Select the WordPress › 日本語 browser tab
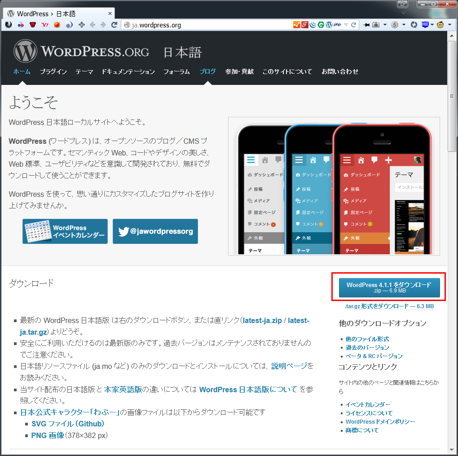Image resolution: width=458 pixels, height=456 pixels. click(59, 14)
